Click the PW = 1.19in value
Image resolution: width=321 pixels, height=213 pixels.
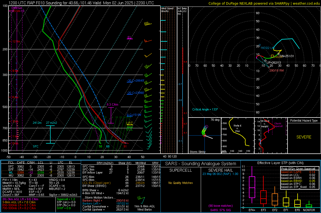point(10,180)
